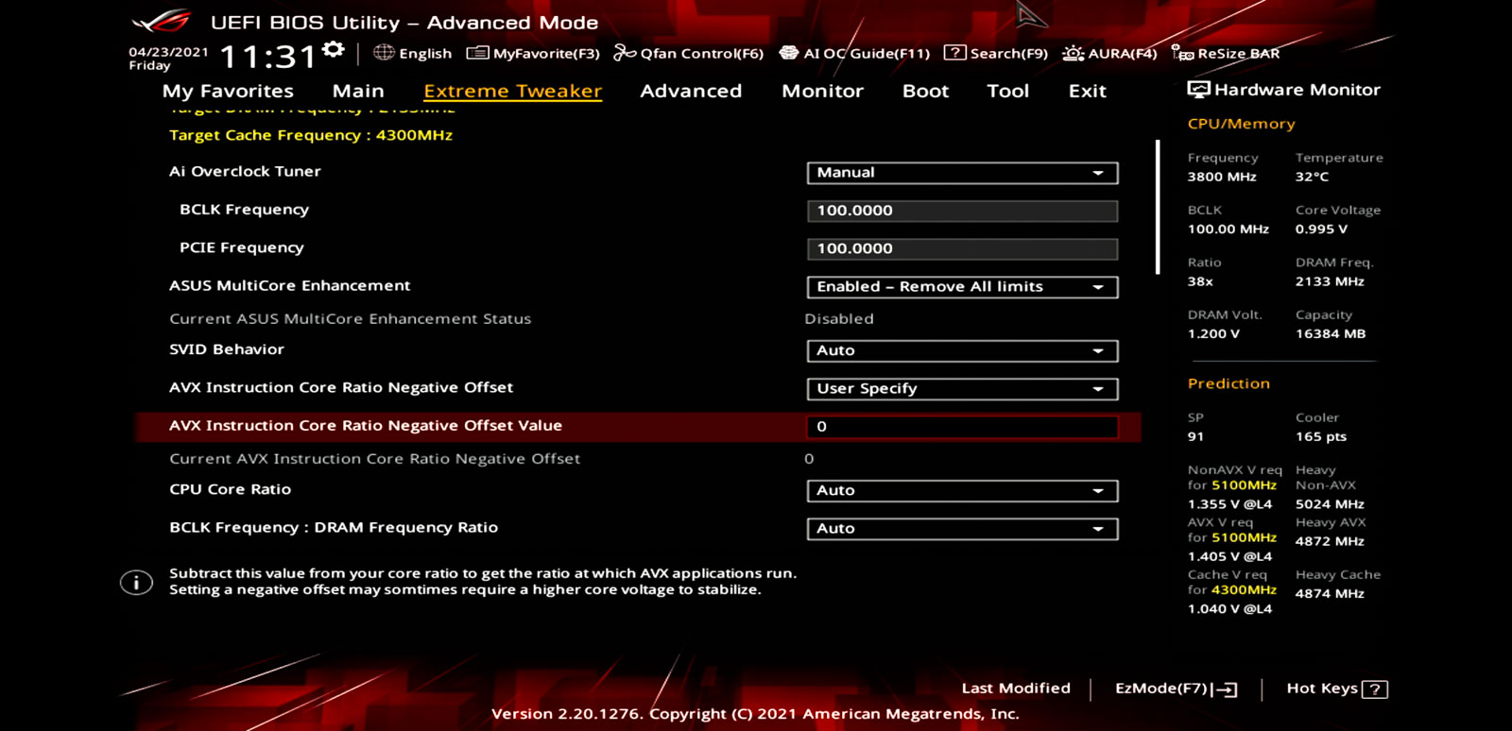
Task: Click the BCLK Frequency input field
Action: [962, 211]
